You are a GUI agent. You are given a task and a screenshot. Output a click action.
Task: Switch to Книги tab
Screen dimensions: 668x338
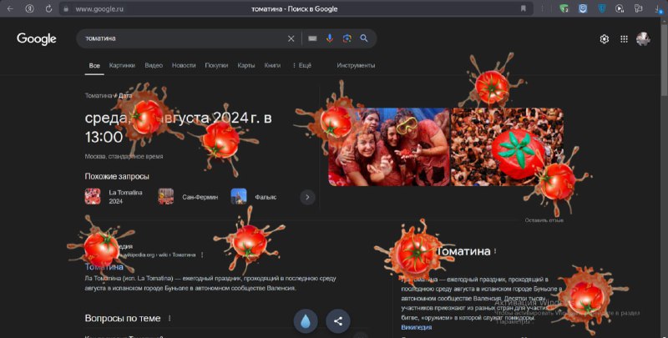pos(272,66)
